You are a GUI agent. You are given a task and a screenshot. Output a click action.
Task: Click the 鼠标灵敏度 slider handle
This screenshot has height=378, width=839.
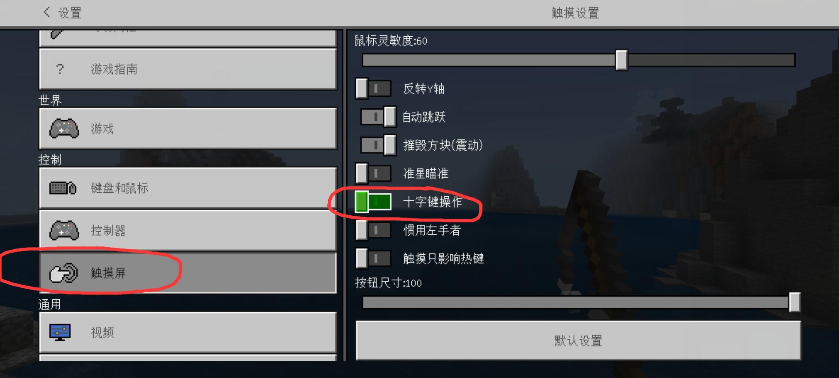(621, 60)
